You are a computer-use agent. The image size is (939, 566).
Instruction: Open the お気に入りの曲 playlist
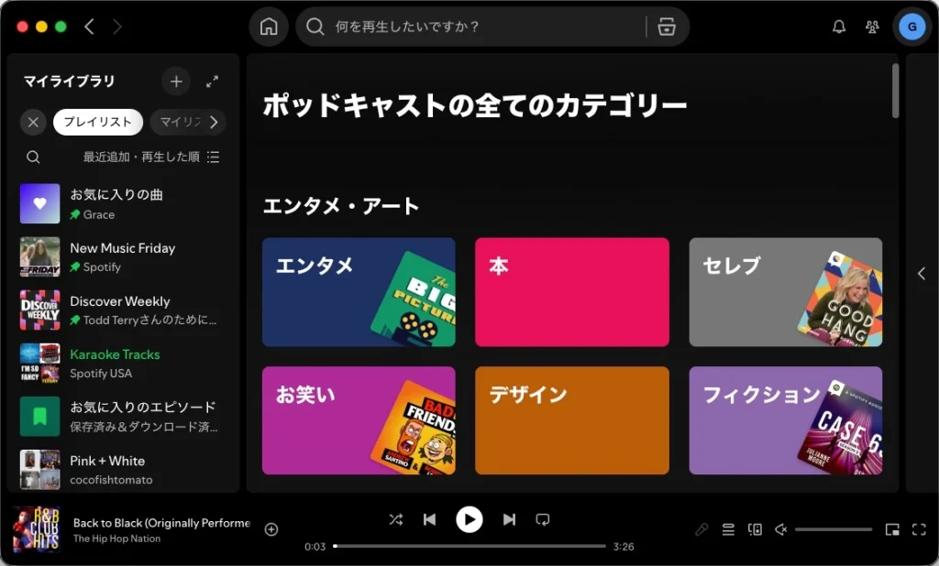pos(124,204)
